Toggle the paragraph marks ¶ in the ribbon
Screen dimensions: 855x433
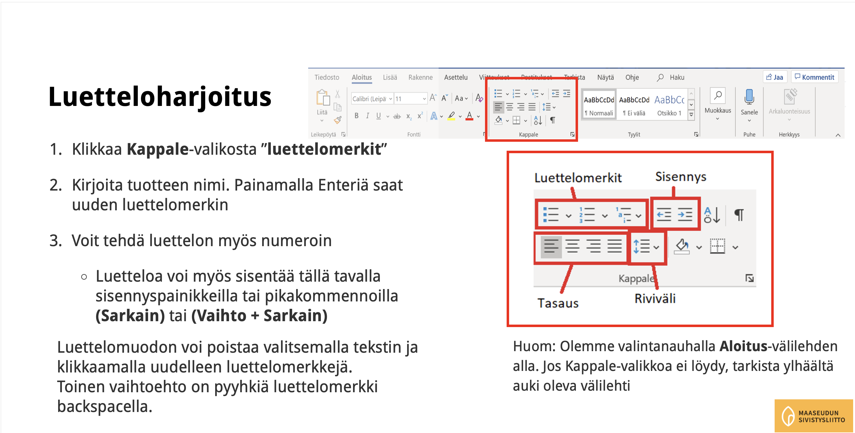(553, 120)
